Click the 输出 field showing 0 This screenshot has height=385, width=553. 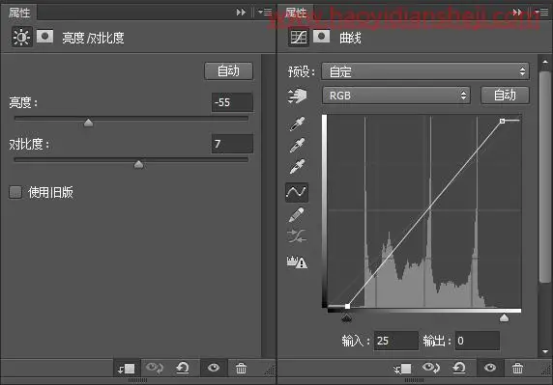pos(478,341)
